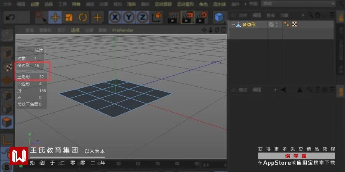Open the object manager 文件 menu
This screenshot has width=345, height=172.
[x=243, y=15]
